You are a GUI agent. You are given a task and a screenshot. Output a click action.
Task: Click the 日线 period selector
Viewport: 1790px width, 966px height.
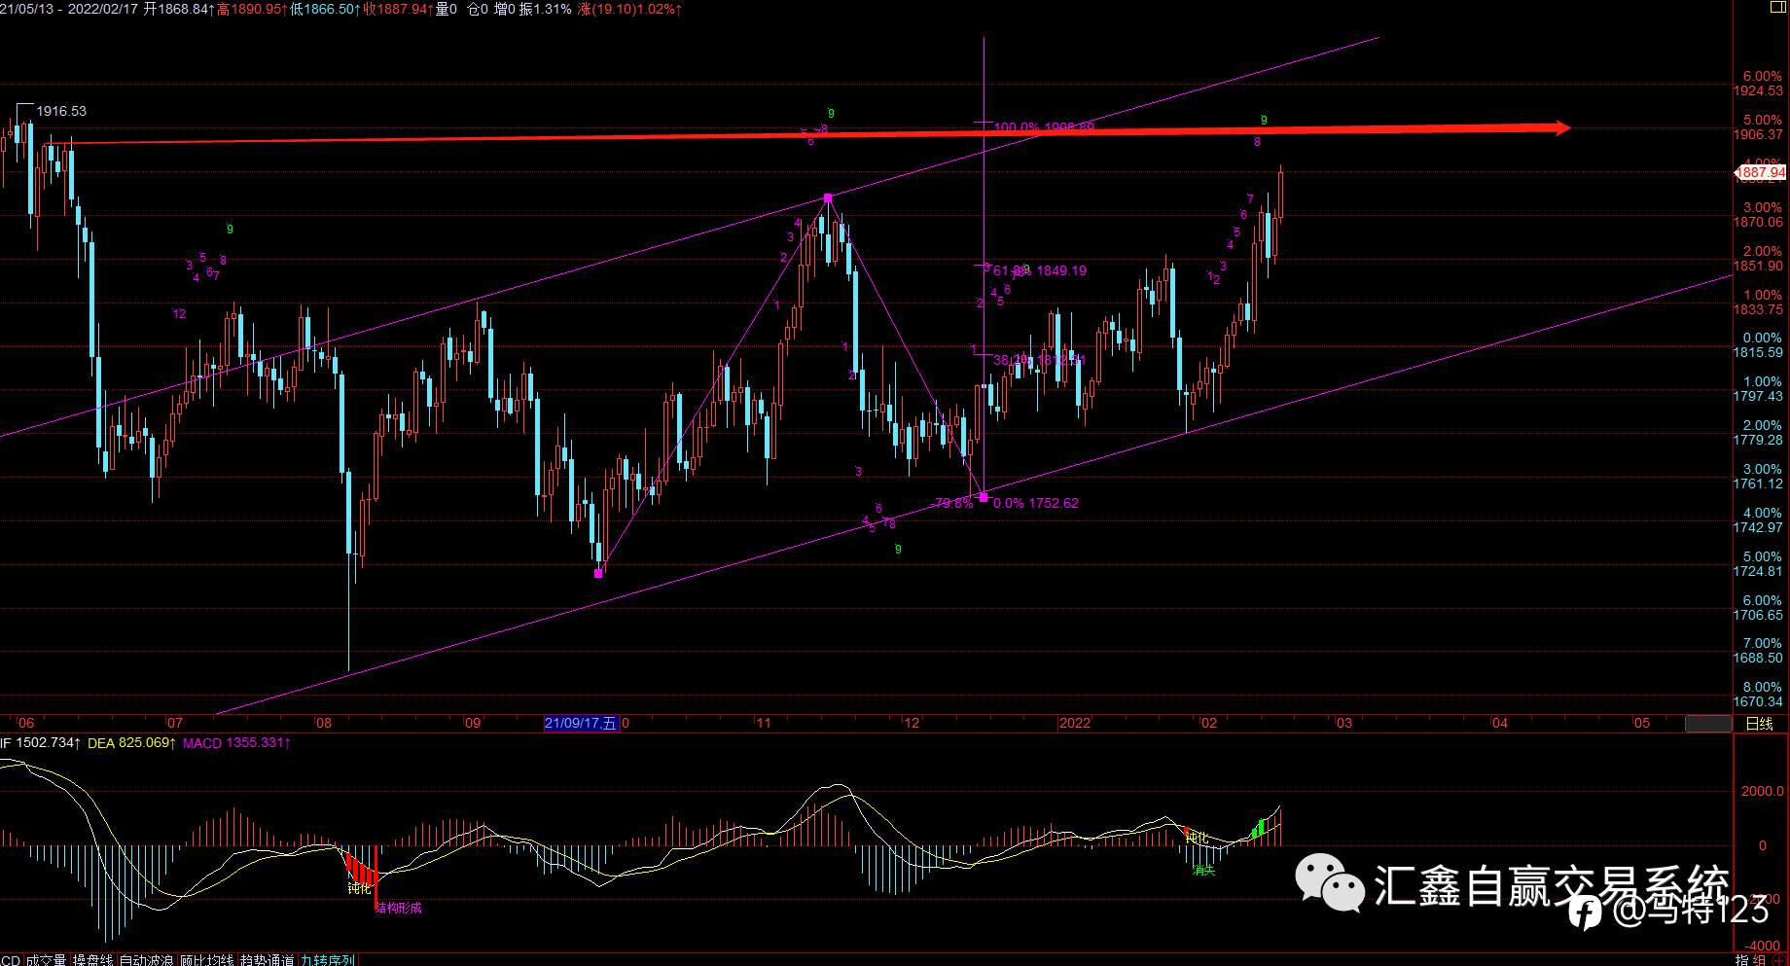point(1759,724)
